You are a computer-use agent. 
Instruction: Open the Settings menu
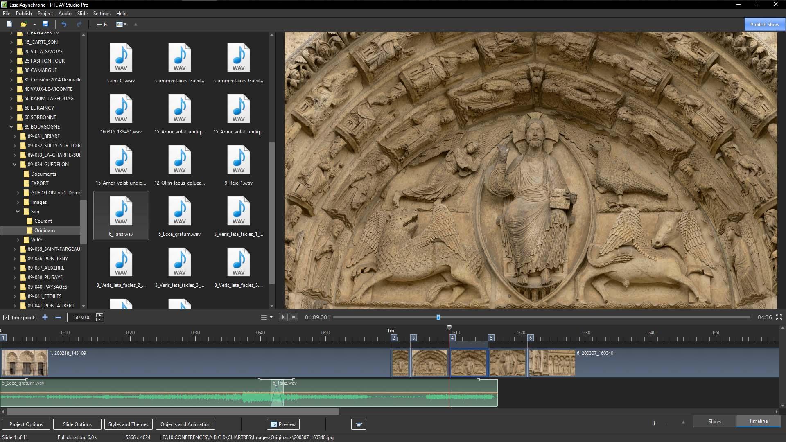(102, 13)
